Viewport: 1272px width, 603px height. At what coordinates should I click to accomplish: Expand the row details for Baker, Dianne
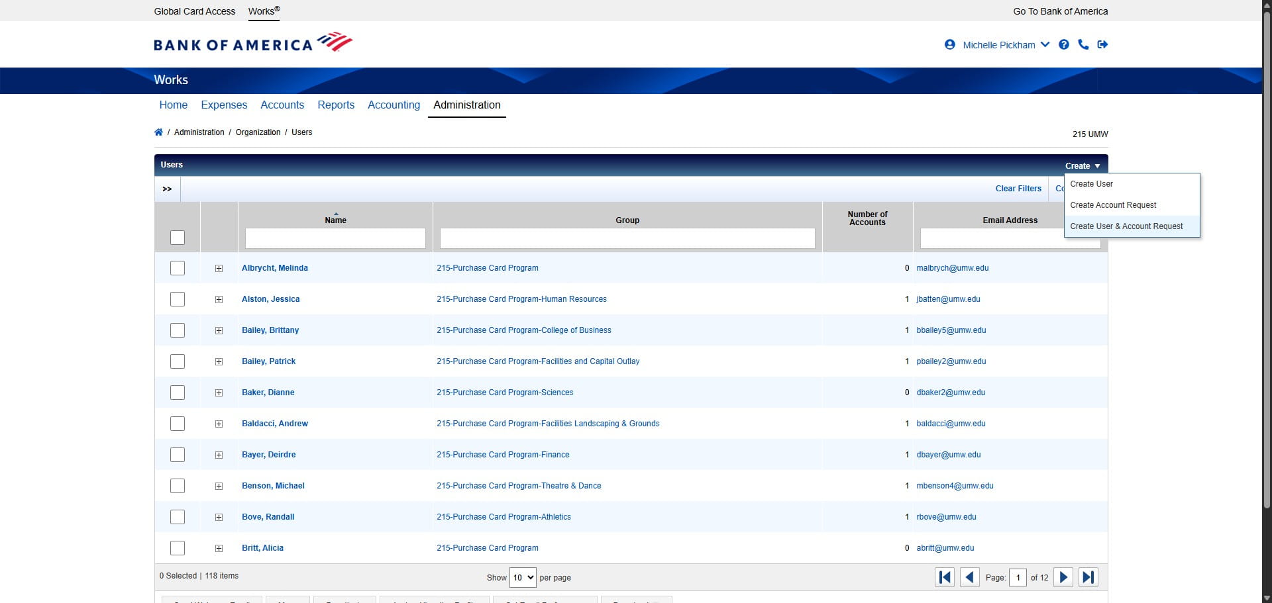[219, 393]
